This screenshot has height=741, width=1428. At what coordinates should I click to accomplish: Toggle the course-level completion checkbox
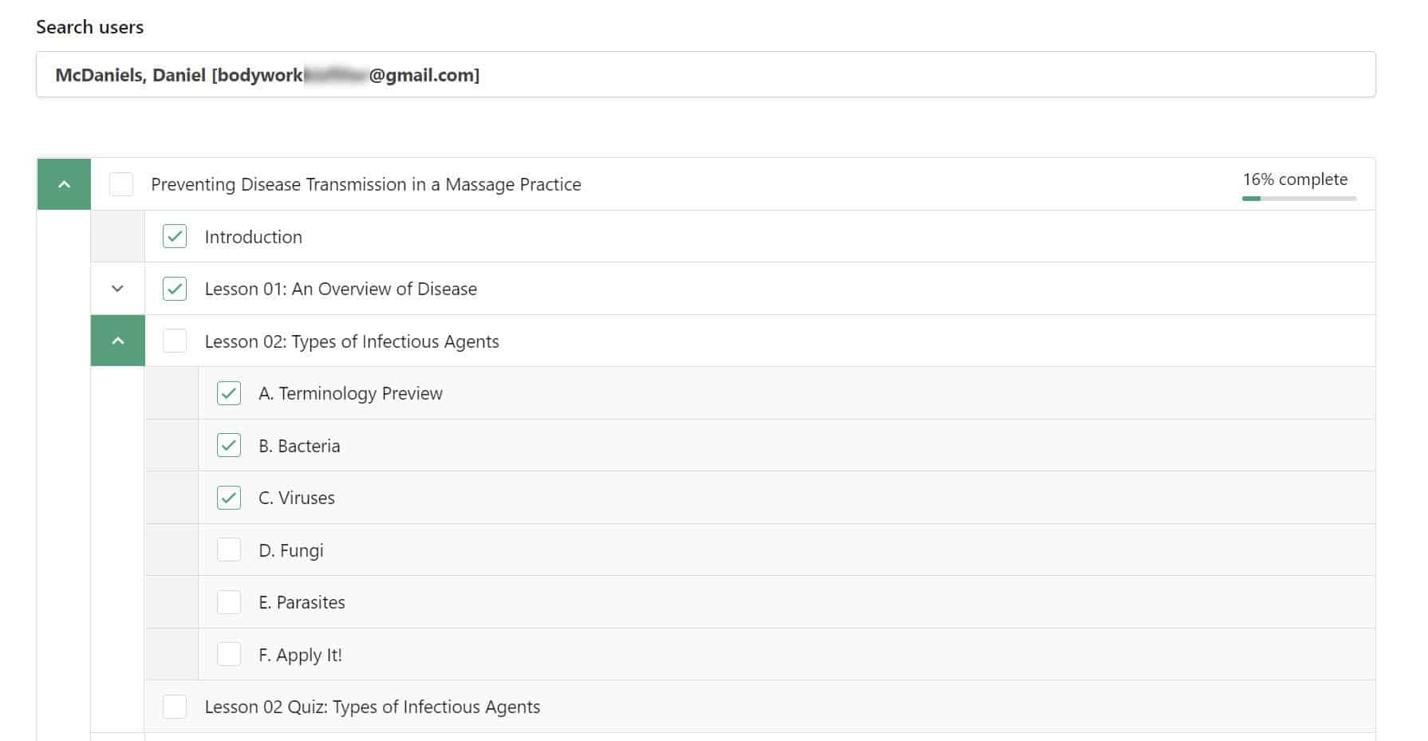(121, 184)
